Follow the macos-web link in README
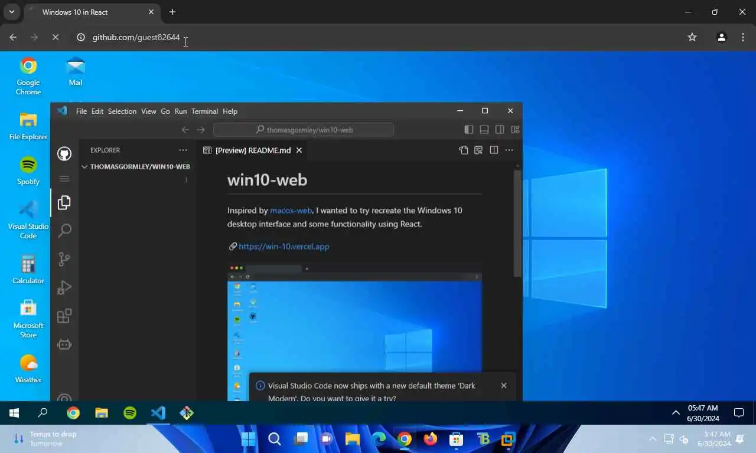This screenshot has width=756, height=453. [291, 211]
